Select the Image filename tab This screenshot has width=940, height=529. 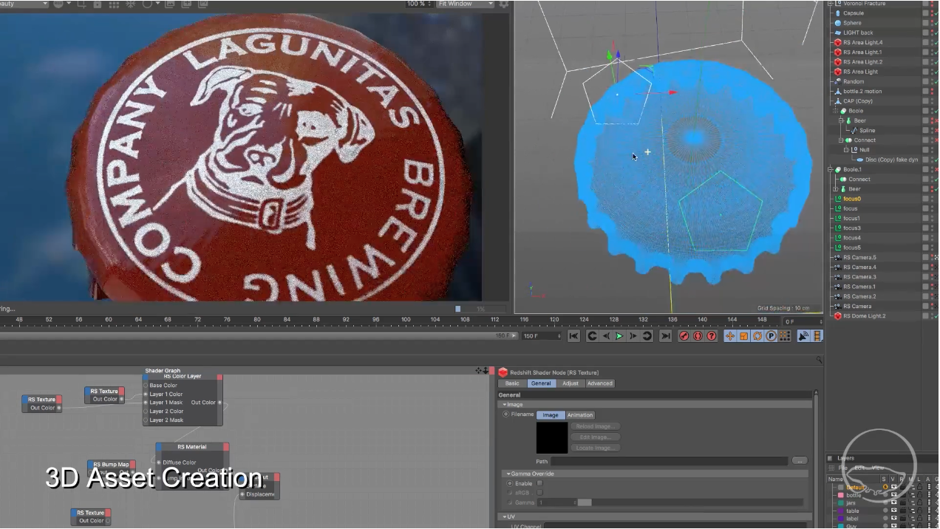(x=551, y=415)
